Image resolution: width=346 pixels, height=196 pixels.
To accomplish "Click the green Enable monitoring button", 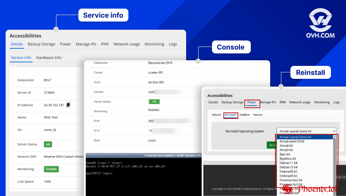I will (x=51, y=169).
